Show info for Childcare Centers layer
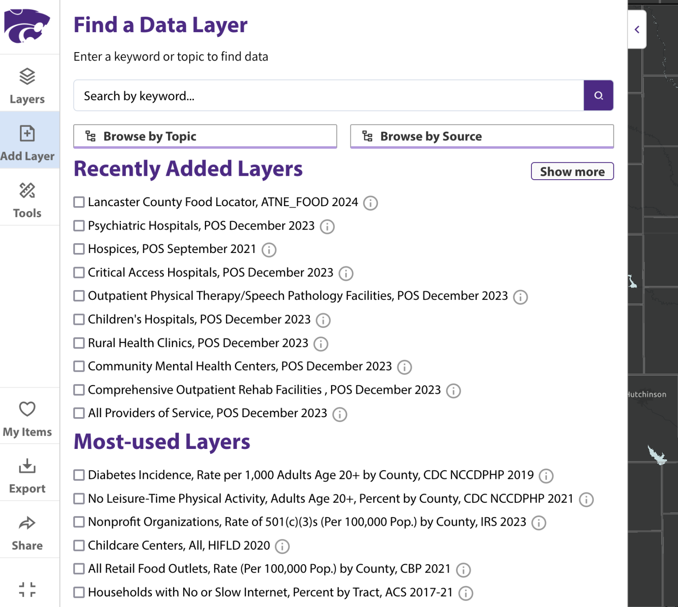Image resolution: width=678 pixels, height=607 pixels. [x=282, y=547]
